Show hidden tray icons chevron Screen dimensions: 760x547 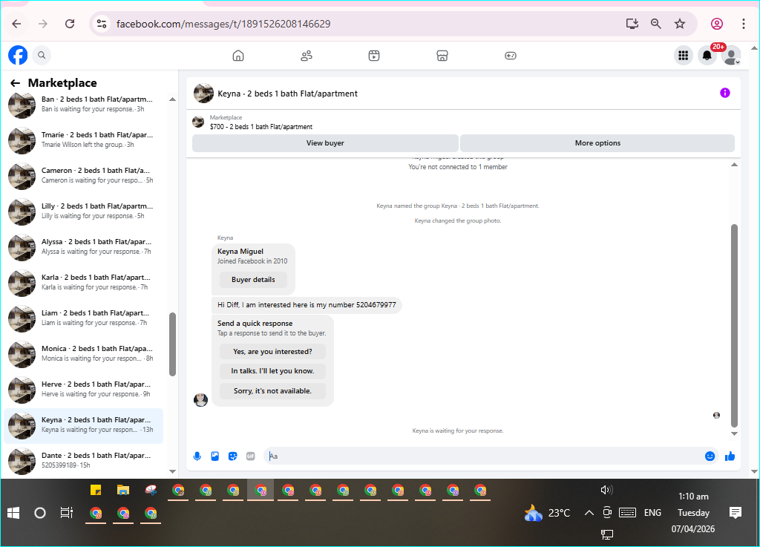pyautogui.click(x=589, y=513)
